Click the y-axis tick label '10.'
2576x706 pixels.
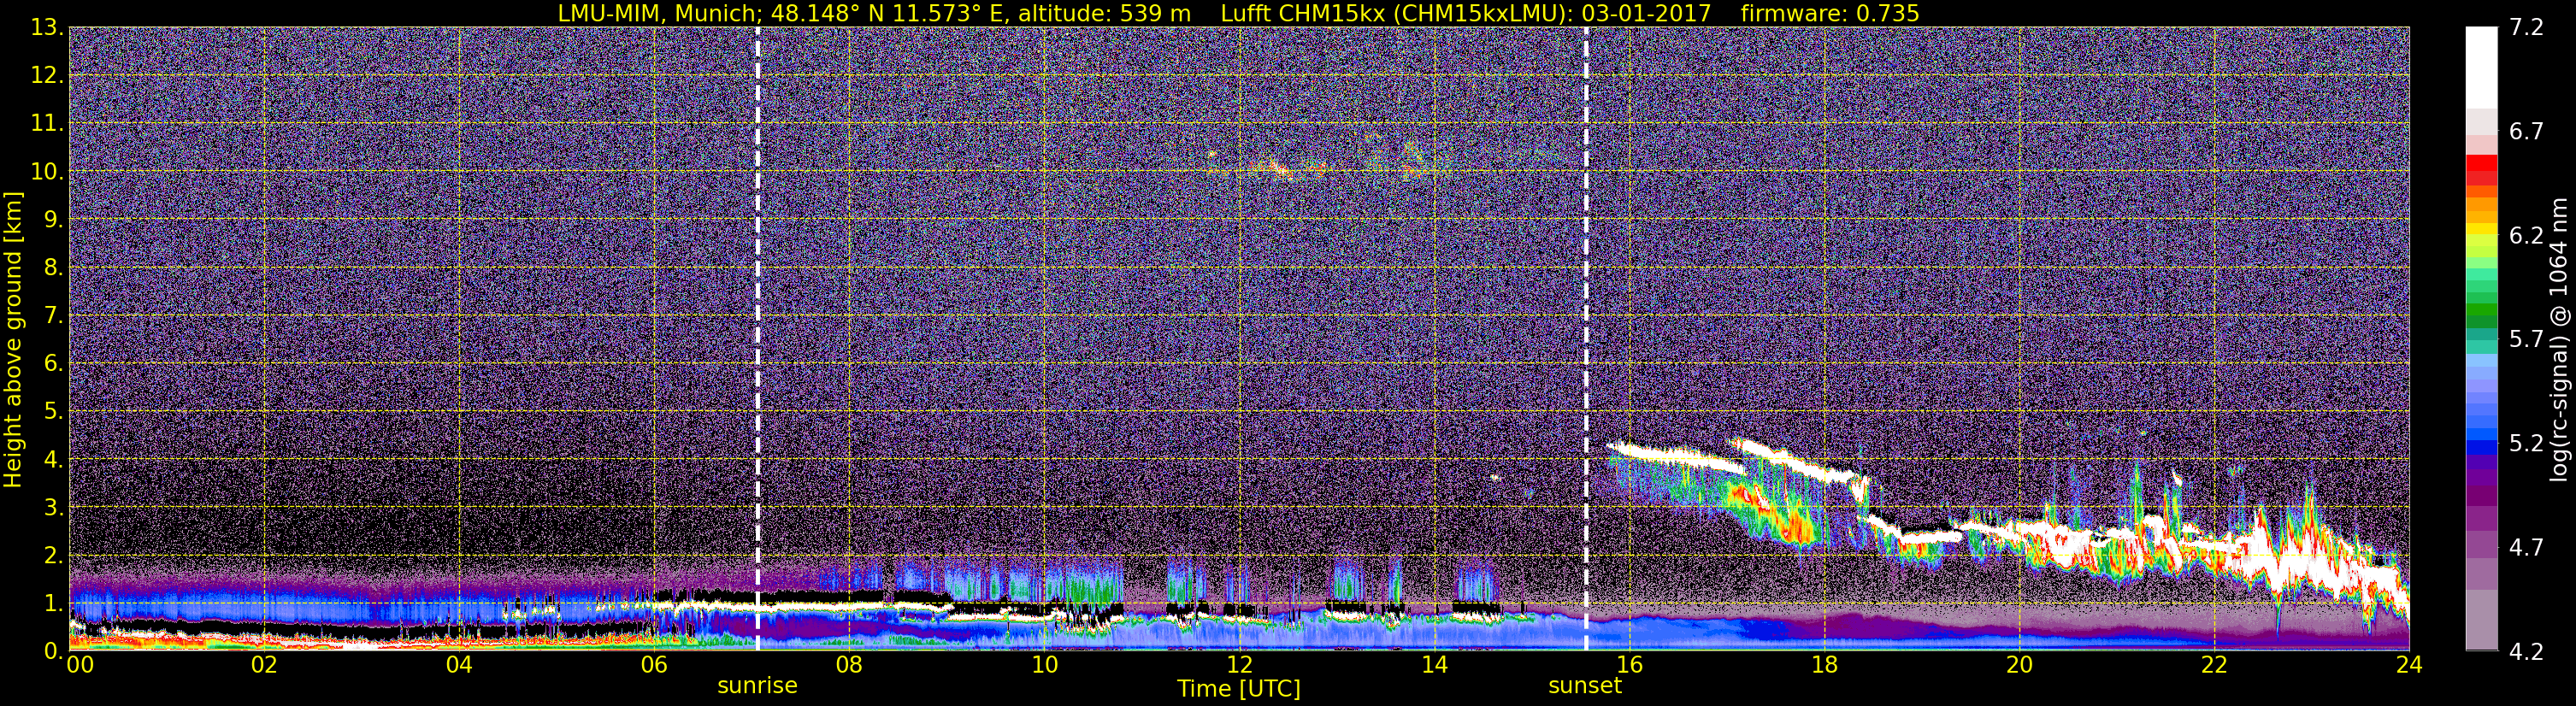click(x=47, y=172)
